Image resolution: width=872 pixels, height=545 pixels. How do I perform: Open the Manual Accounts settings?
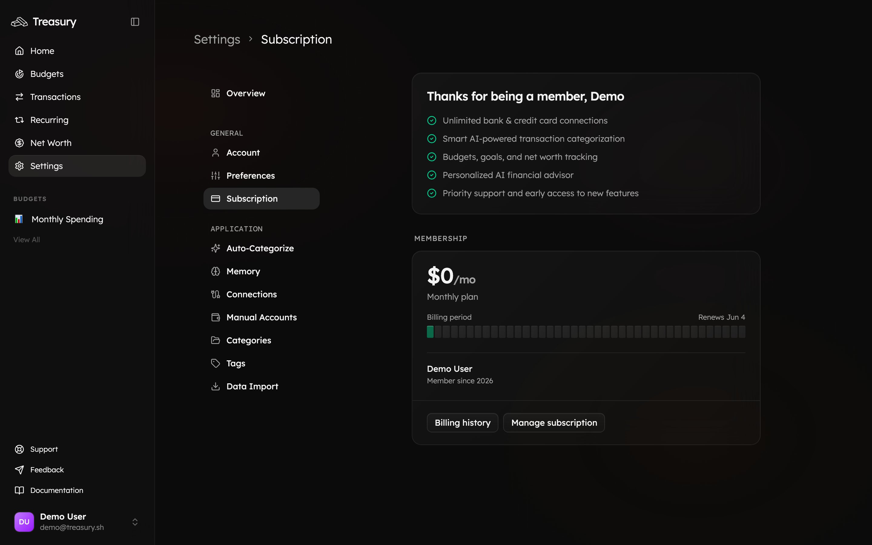pos(262,318)
